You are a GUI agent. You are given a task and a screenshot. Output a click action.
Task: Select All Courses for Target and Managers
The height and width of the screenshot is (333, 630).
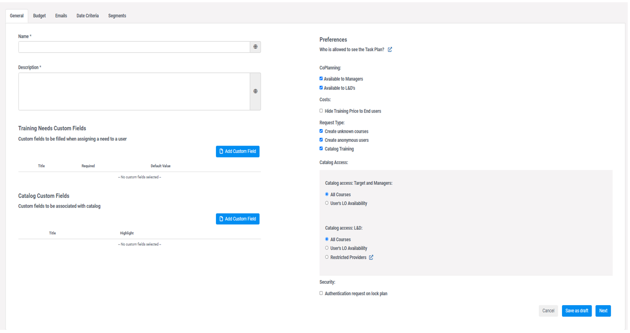pos(327,194)
